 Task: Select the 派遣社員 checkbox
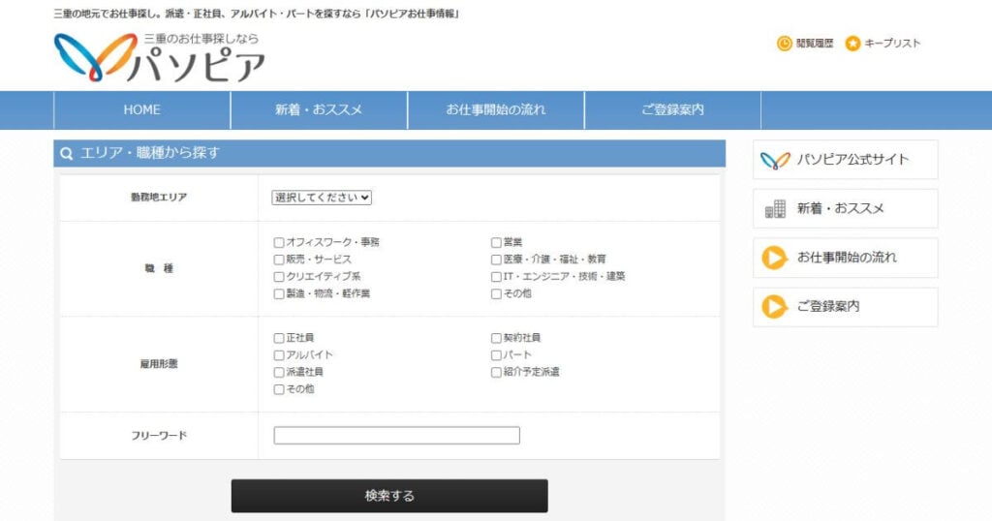[x=279, y=372]
